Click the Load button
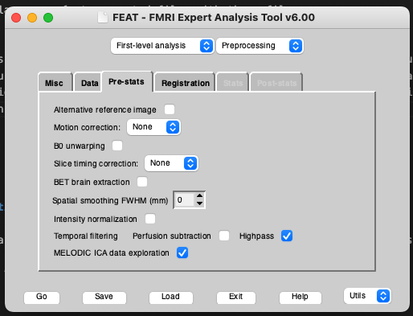 tap(171, 297)
